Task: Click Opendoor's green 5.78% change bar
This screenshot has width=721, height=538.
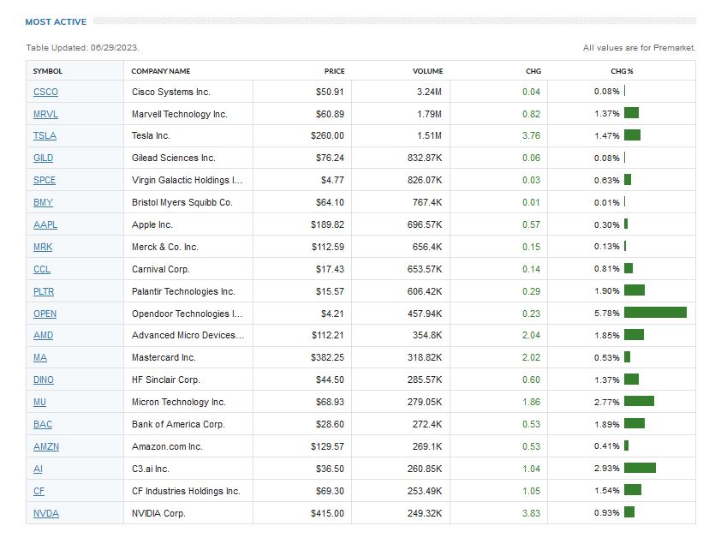Action: click(x=655, y=313)
